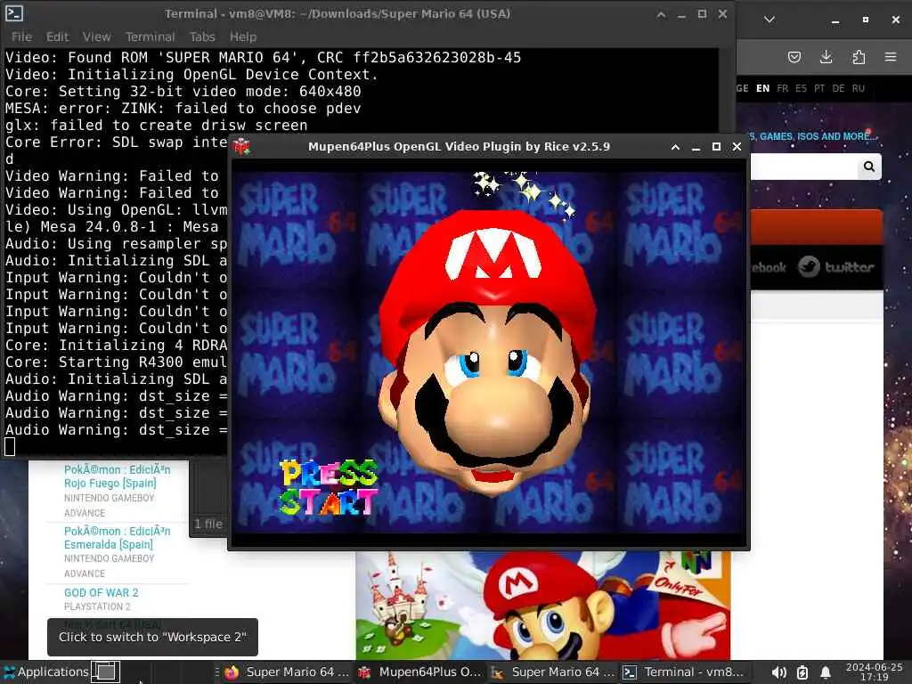Open the Terminal menu in menu bar

coord(150,37)
